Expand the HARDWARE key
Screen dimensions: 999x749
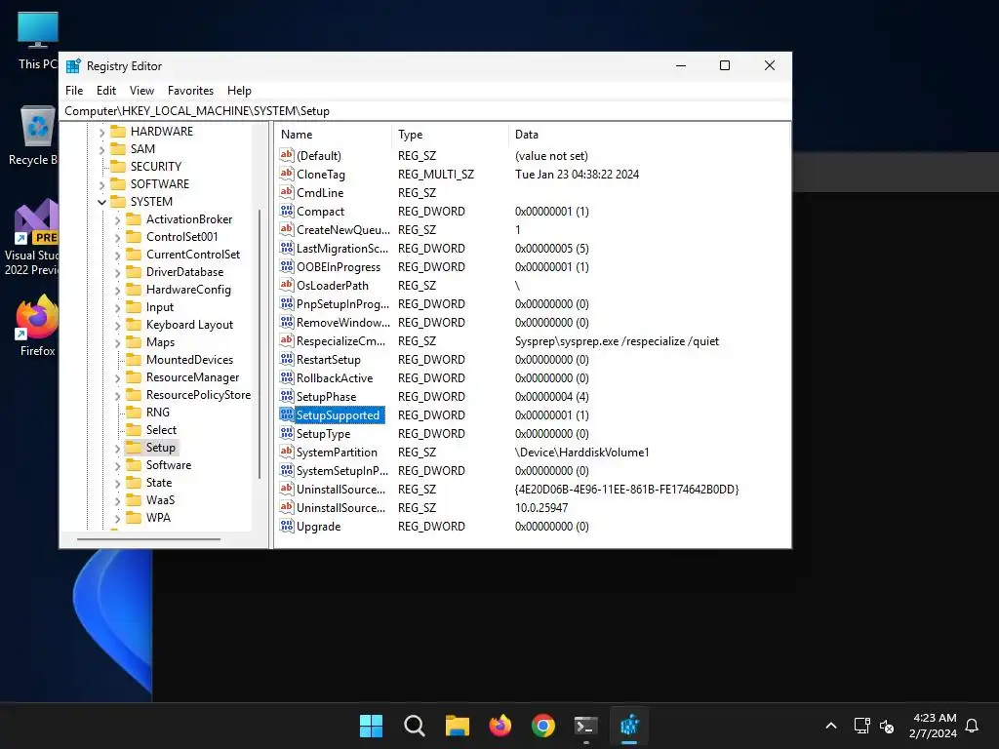coord(101,132)
